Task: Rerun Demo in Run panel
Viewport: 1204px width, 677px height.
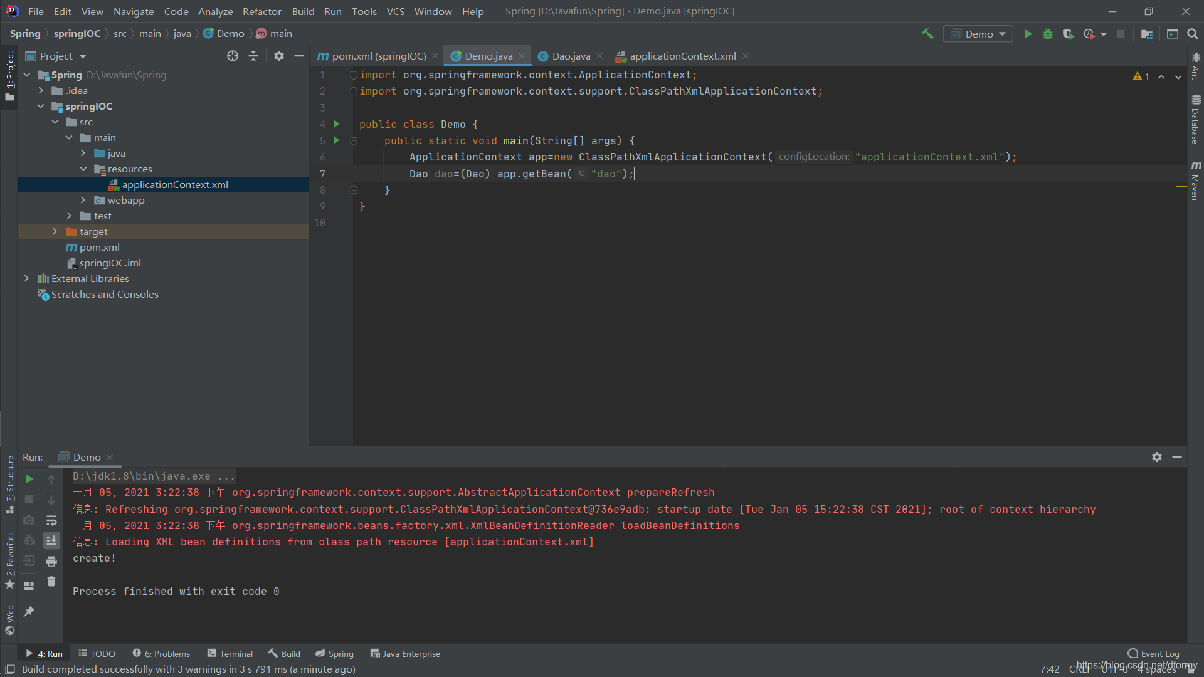Action: [x=29, y=479]
